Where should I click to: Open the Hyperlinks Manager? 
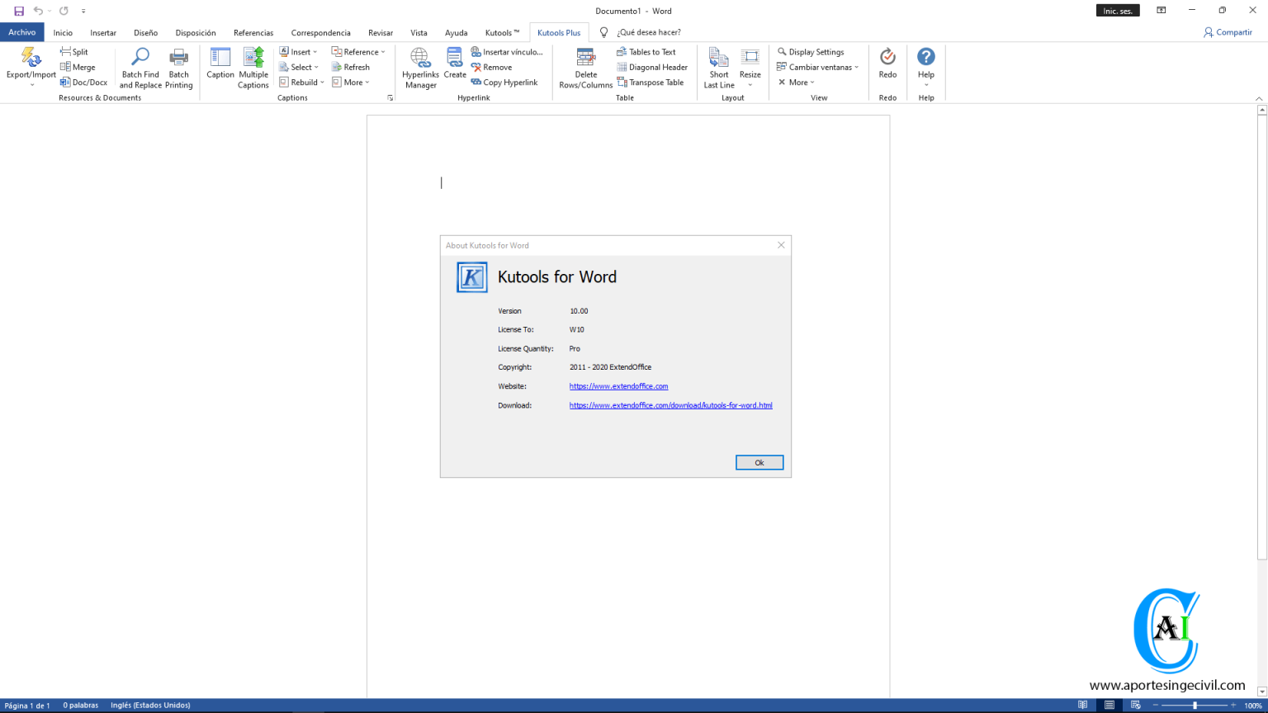(420, 68)
